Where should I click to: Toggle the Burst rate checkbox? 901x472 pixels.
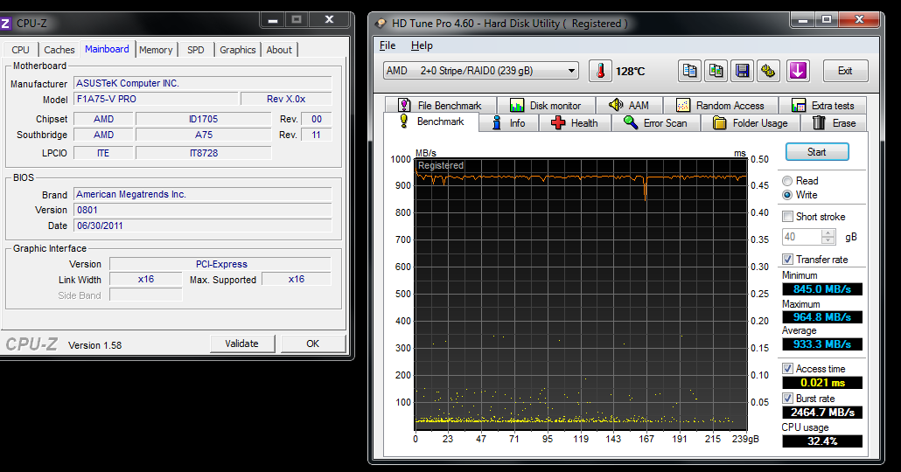pos(788,399)
